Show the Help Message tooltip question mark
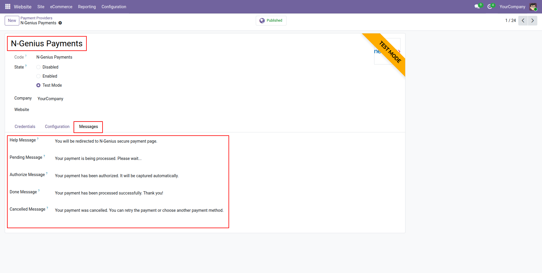This screenshot has height=273, width=542. click(38, 139)
